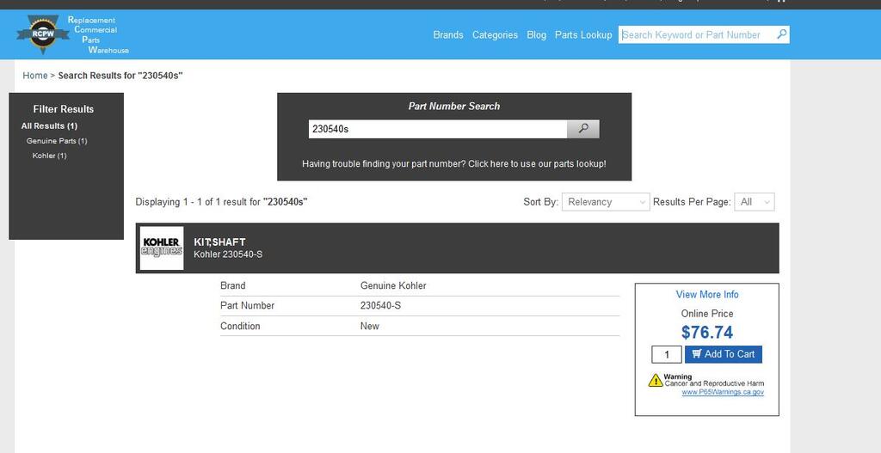Click the condition value New

370,326
